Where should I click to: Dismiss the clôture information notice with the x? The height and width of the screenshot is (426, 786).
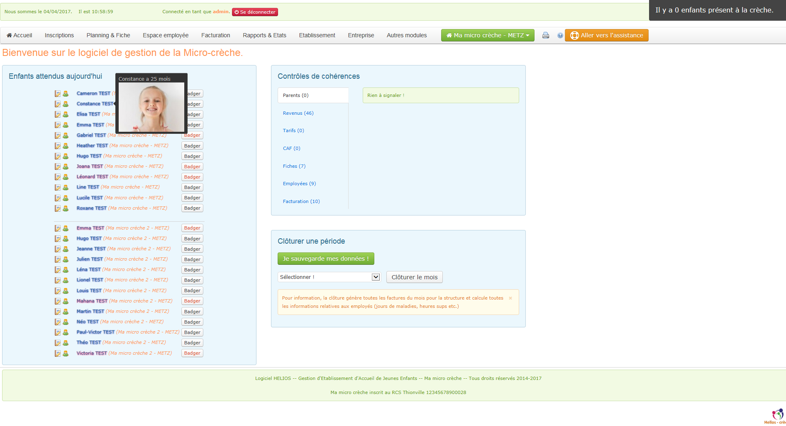(x=510, y=298)
